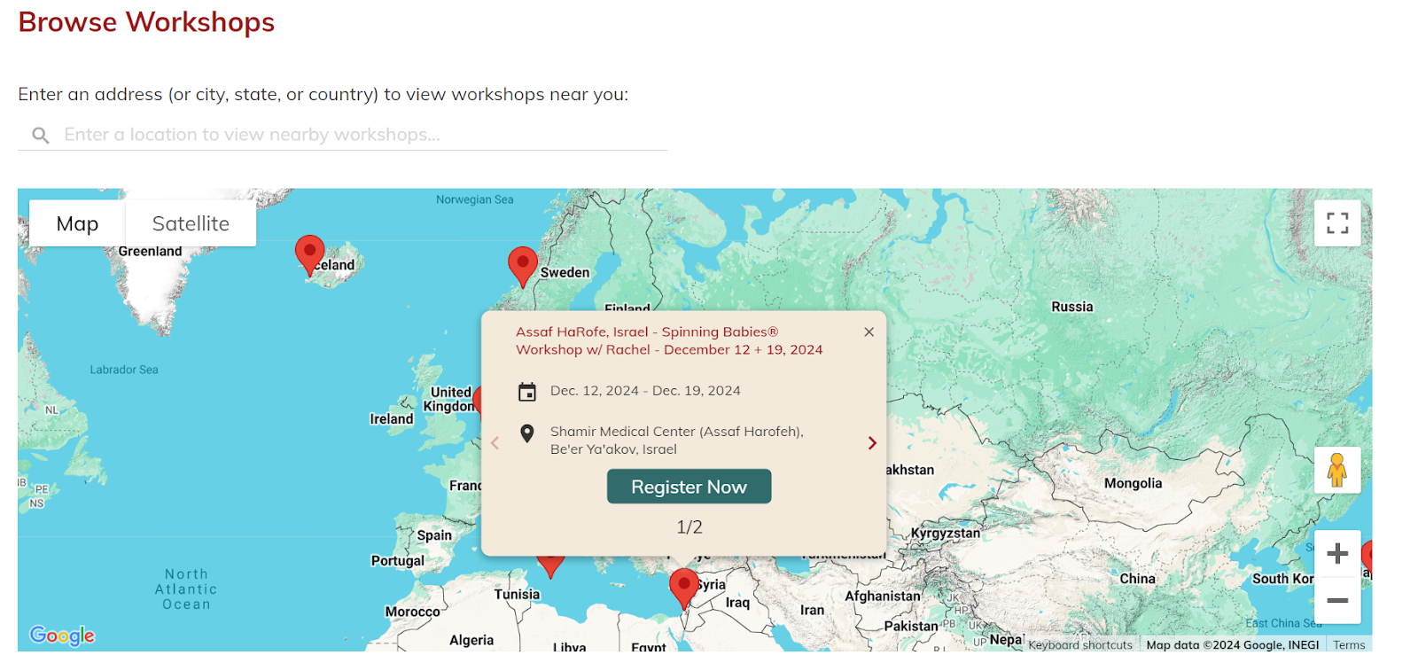1418x663 pixels.
Task: Click the Shamir Medical Center address text
Action: click(677, 440)
